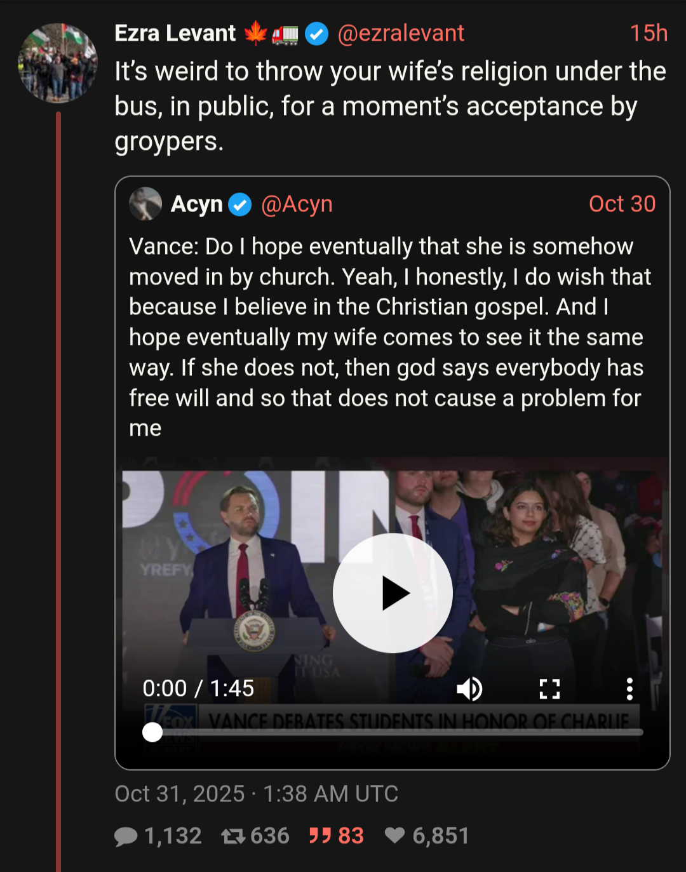Open Acyn's small profile picture
Image resolution: width=686 pixels, height=872 pixels.
[145, 204]
